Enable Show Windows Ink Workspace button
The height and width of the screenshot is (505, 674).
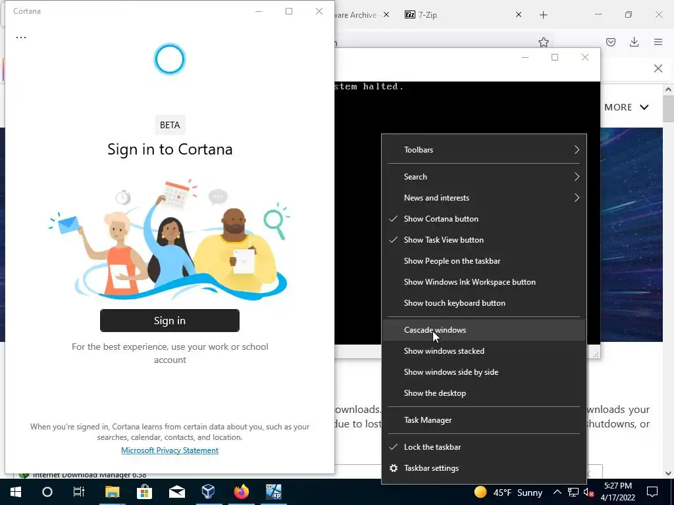coord(484,282)
